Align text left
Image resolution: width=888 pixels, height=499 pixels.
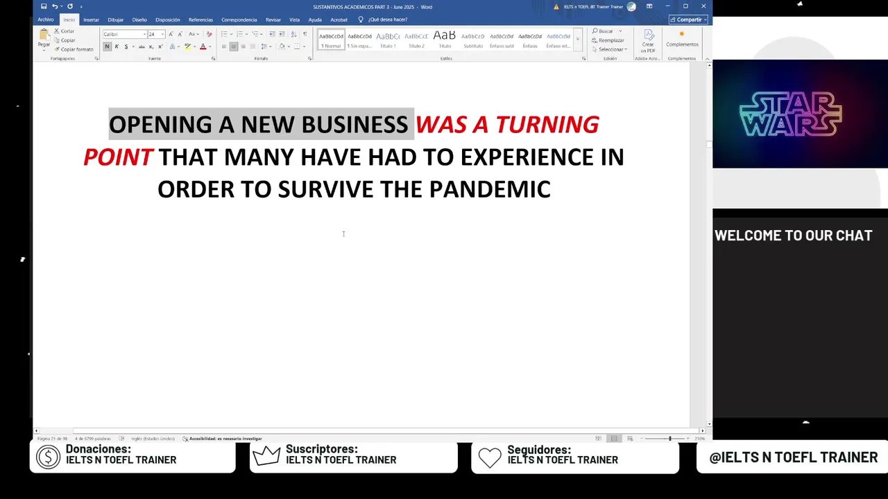click(224, 46)
